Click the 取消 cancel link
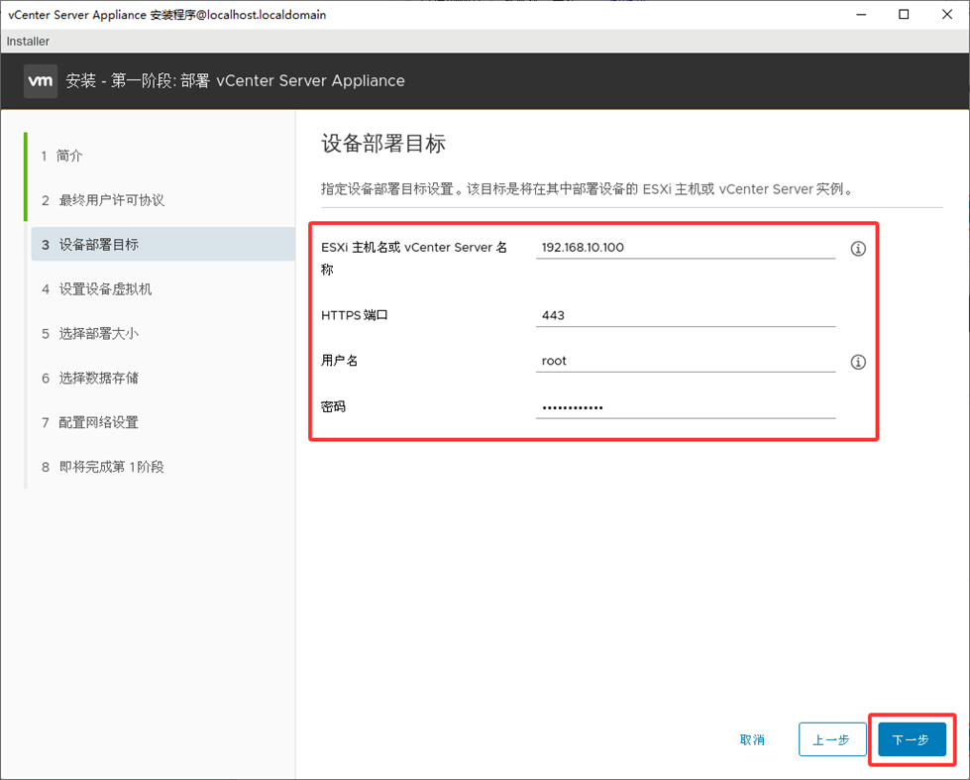The width and height of the screenshot is (970, 780). 752,739
